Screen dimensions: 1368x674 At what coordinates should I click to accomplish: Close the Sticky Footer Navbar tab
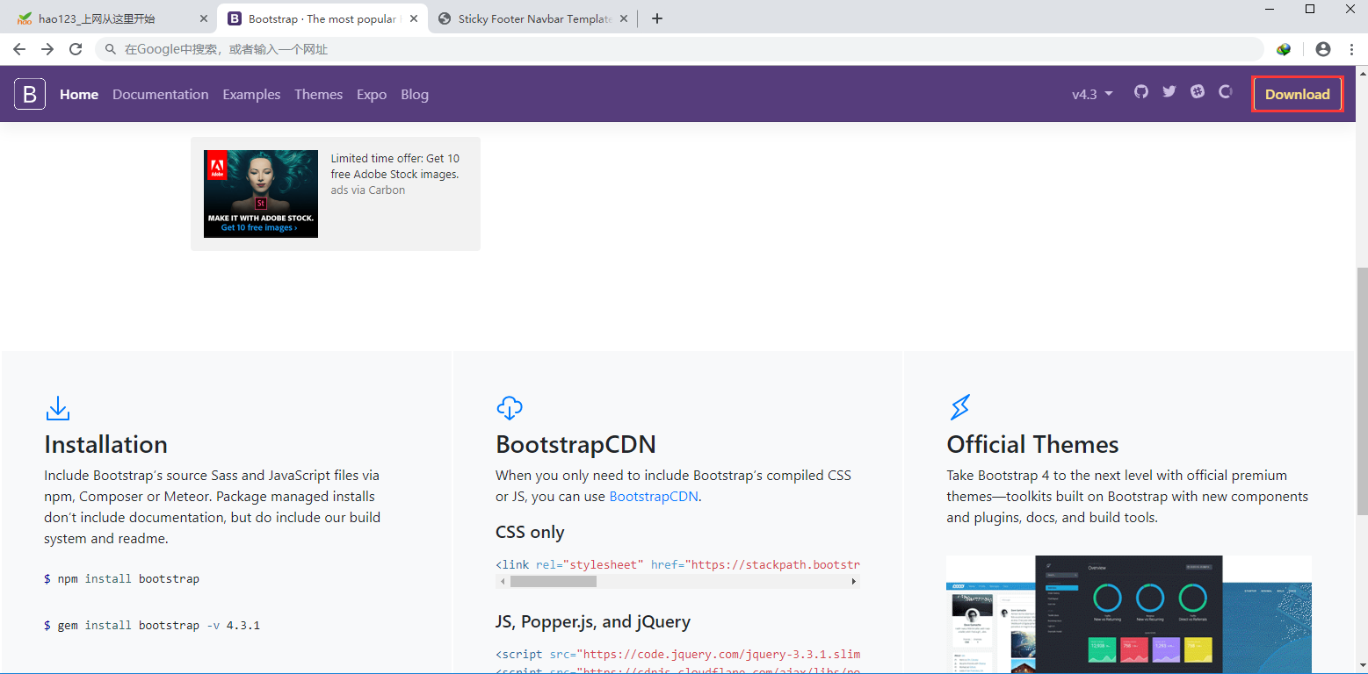coord(625,18)
